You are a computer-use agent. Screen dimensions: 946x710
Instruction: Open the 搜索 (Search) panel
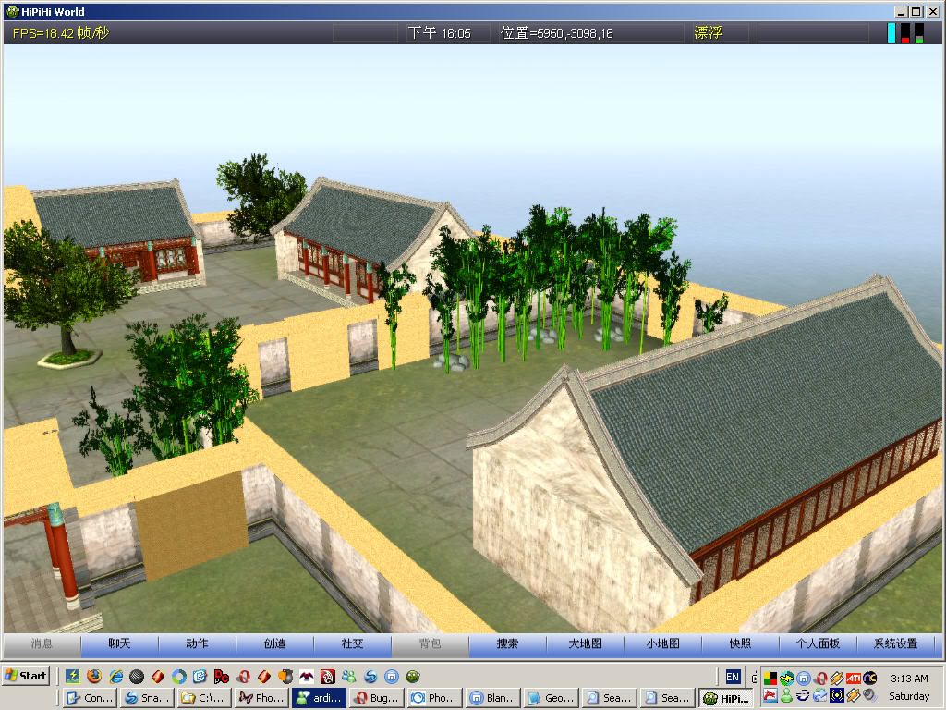click(507, 644)
